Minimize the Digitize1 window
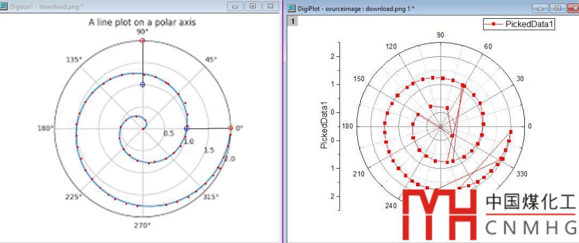579x243 pixels. pyautogui.click(x=235, y=6)
